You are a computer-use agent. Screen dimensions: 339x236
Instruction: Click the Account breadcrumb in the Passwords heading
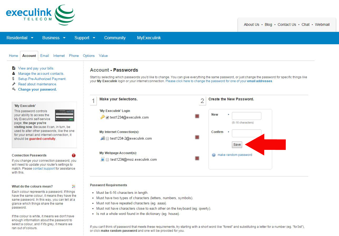99,70
